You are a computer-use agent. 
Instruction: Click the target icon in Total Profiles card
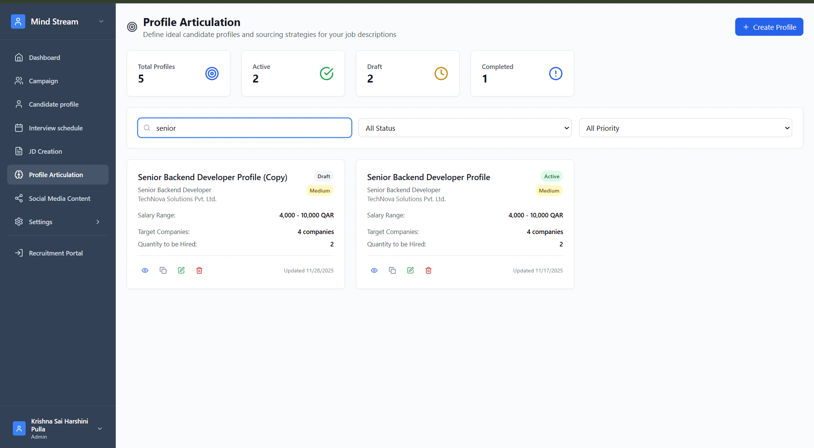point(212,73)
